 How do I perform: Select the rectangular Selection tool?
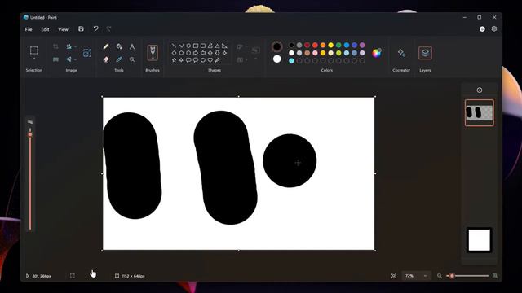34,50
